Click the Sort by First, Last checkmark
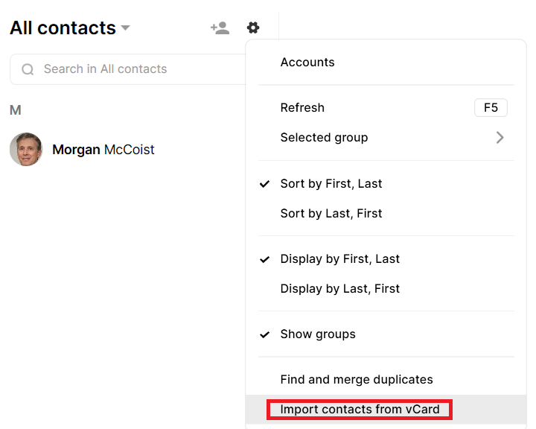536x429 pixels. coord(264,184)
